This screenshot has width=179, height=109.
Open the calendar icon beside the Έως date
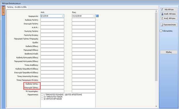click(x=97, y=16)
